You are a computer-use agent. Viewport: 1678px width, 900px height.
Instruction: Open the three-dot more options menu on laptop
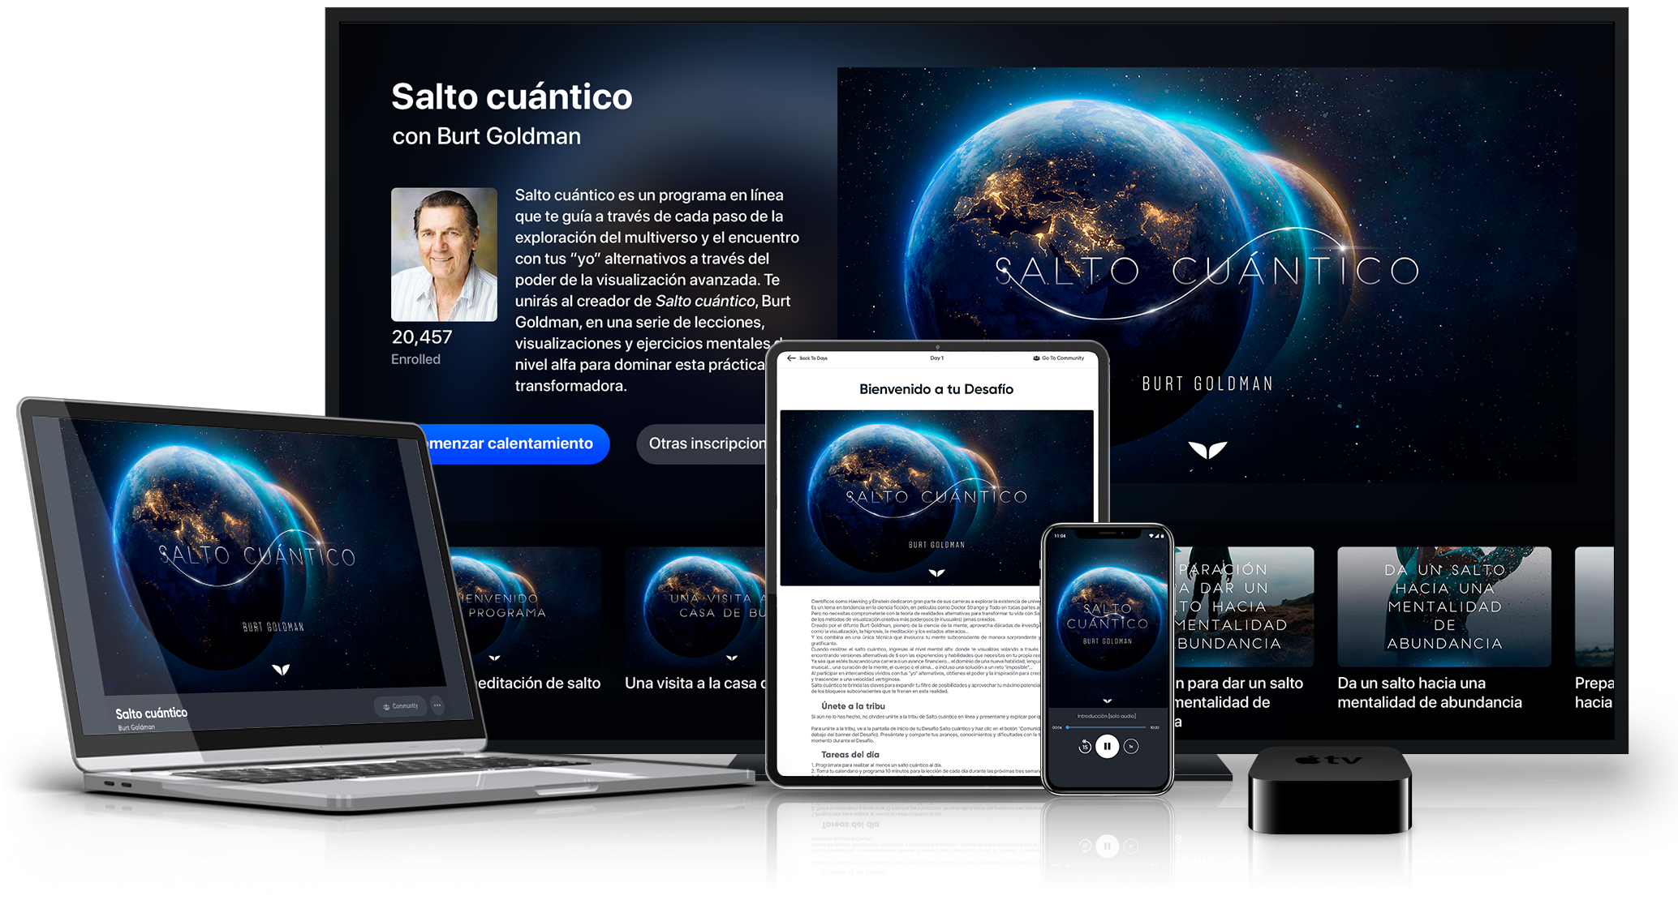tap(437, 705)
